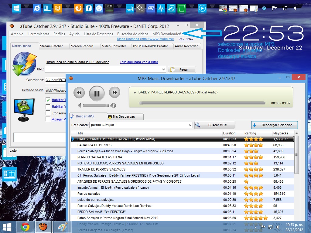Click the volume slider in MP3 player
The height and width of the screenshot is (233, 311).
click(x=96, y=106)
